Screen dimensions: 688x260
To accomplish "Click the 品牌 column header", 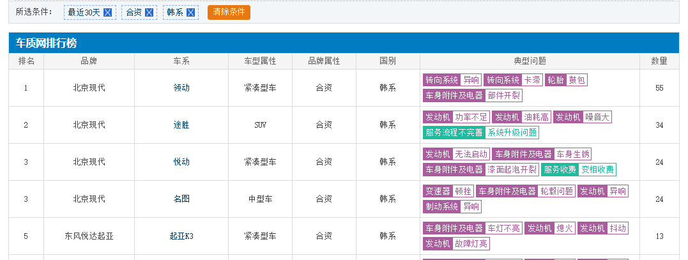I will pos(89,61).
